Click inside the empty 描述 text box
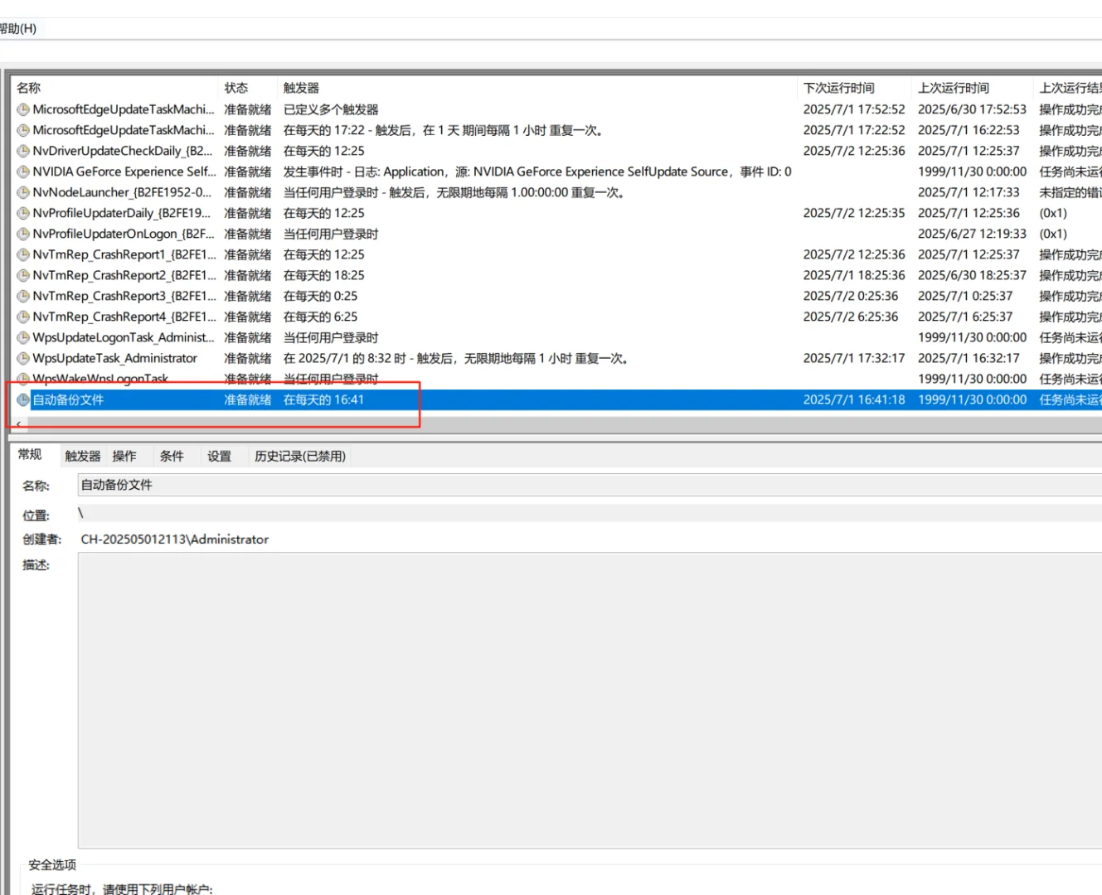This screenshot has width=1102, height=895. (x=590, y=701)
